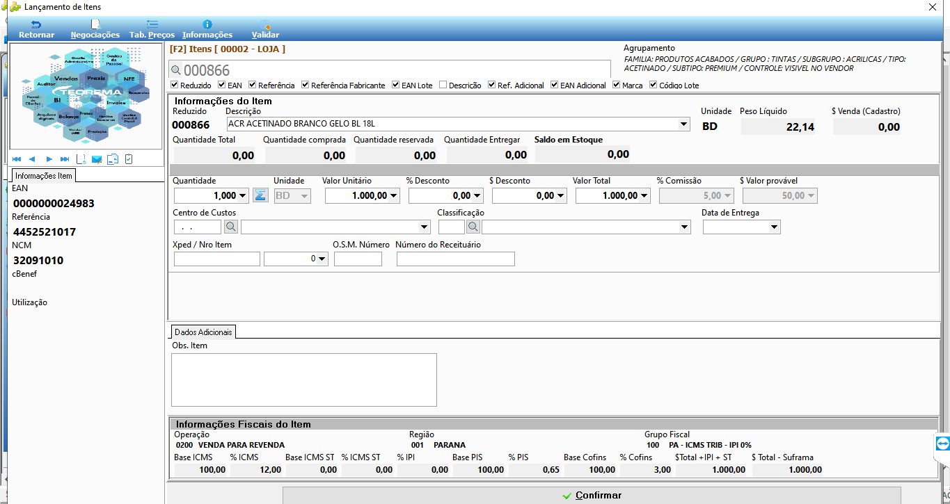Open the Valor Unitário dropdown arrow
This screenshot has height=504, width=950.
point(394,196)
